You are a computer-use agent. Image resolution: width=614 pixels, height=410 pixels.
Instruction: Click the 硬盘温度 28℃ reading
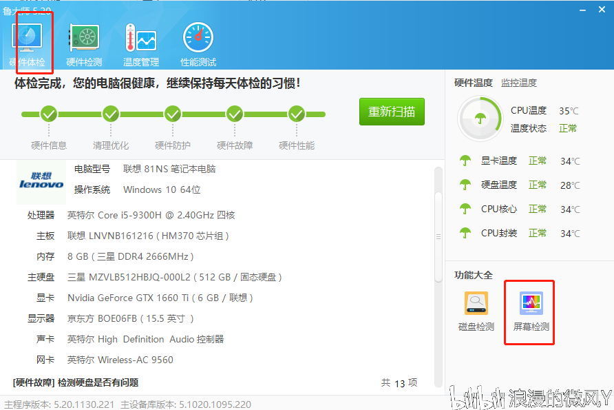(570, 185)
